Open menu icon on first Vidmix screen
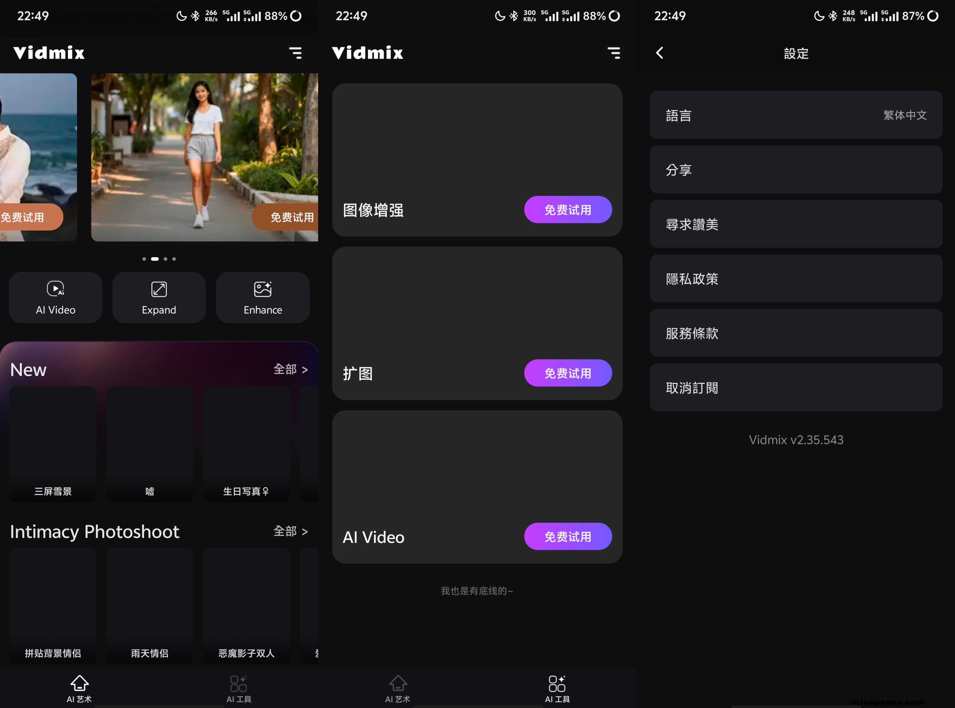This screenshot has width=955, height=708. pos(295,53)
